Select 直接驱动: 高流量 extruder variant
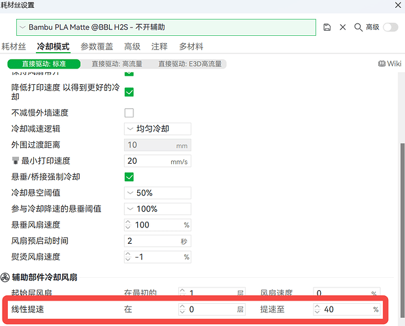Image resolution: width=405 pixels, height=326 pixels. pyautogui.click(x=117, y=64)
